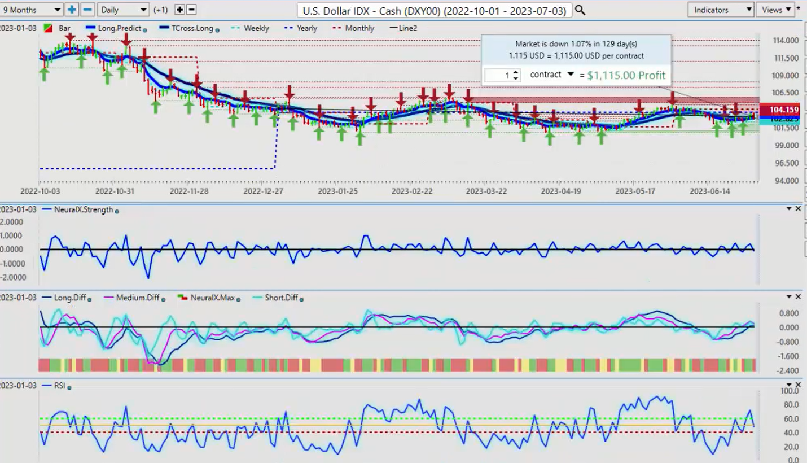
Task: Toggle the Bar legend entry label
Action: point(64,28)
